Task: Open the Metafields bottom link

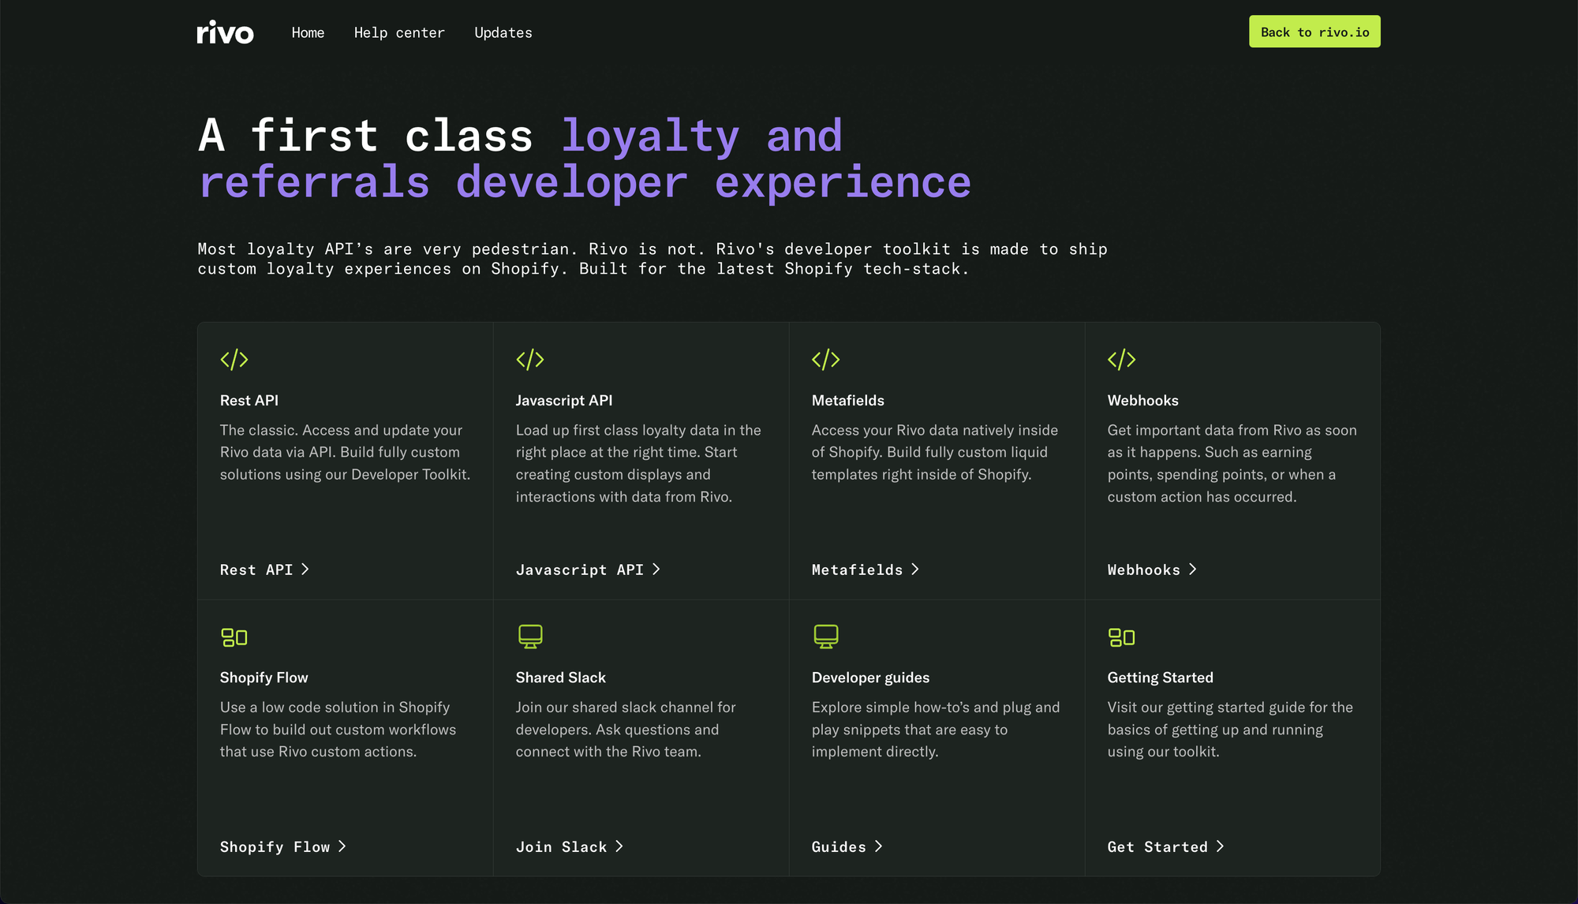Action: pyautogui.click(x=858, y=570)
